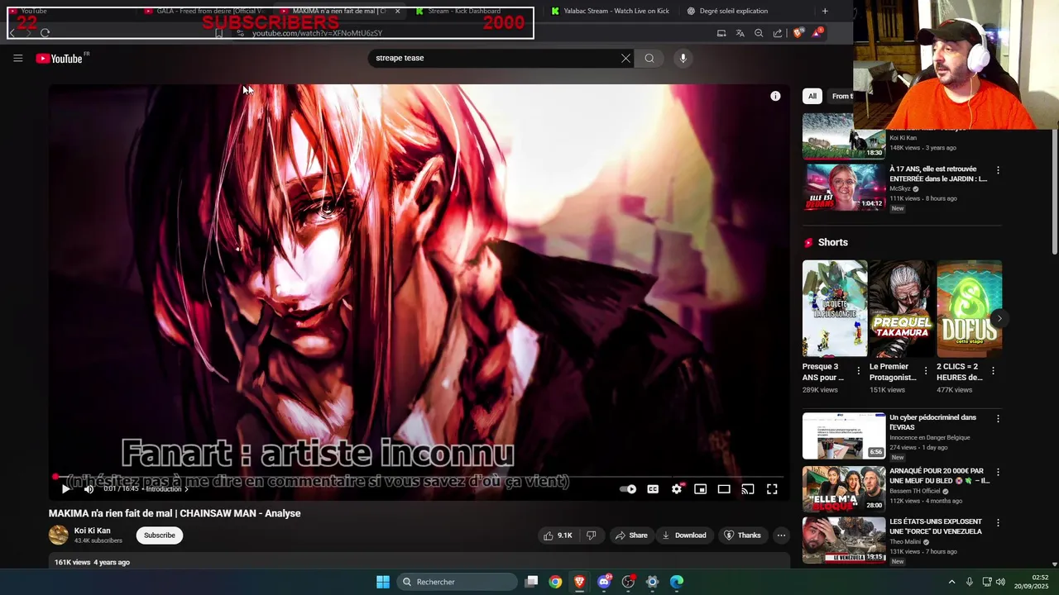Open browser zoom magnifier icon
Image resolution: width=1059 pixels, height=595 pixels.
click(x=759, y=33)
